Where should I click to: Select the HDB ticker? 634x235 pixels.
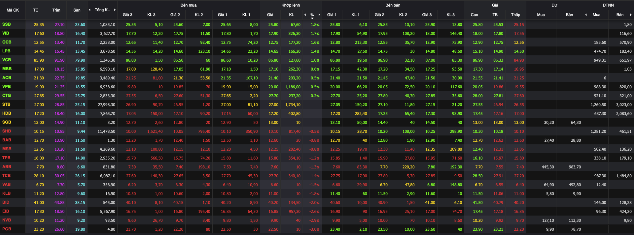click(x=7, y=113)
